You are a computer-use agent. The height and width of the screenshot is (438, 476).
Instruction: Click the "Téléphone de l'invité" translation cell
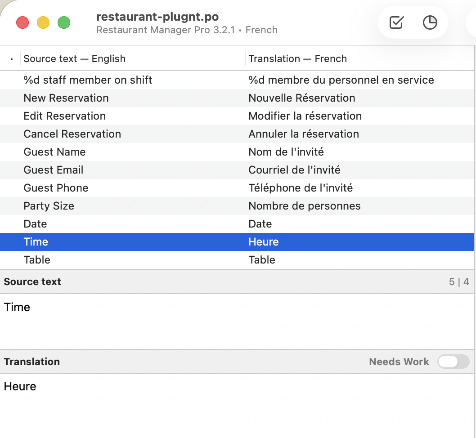[x=301, y=188]
